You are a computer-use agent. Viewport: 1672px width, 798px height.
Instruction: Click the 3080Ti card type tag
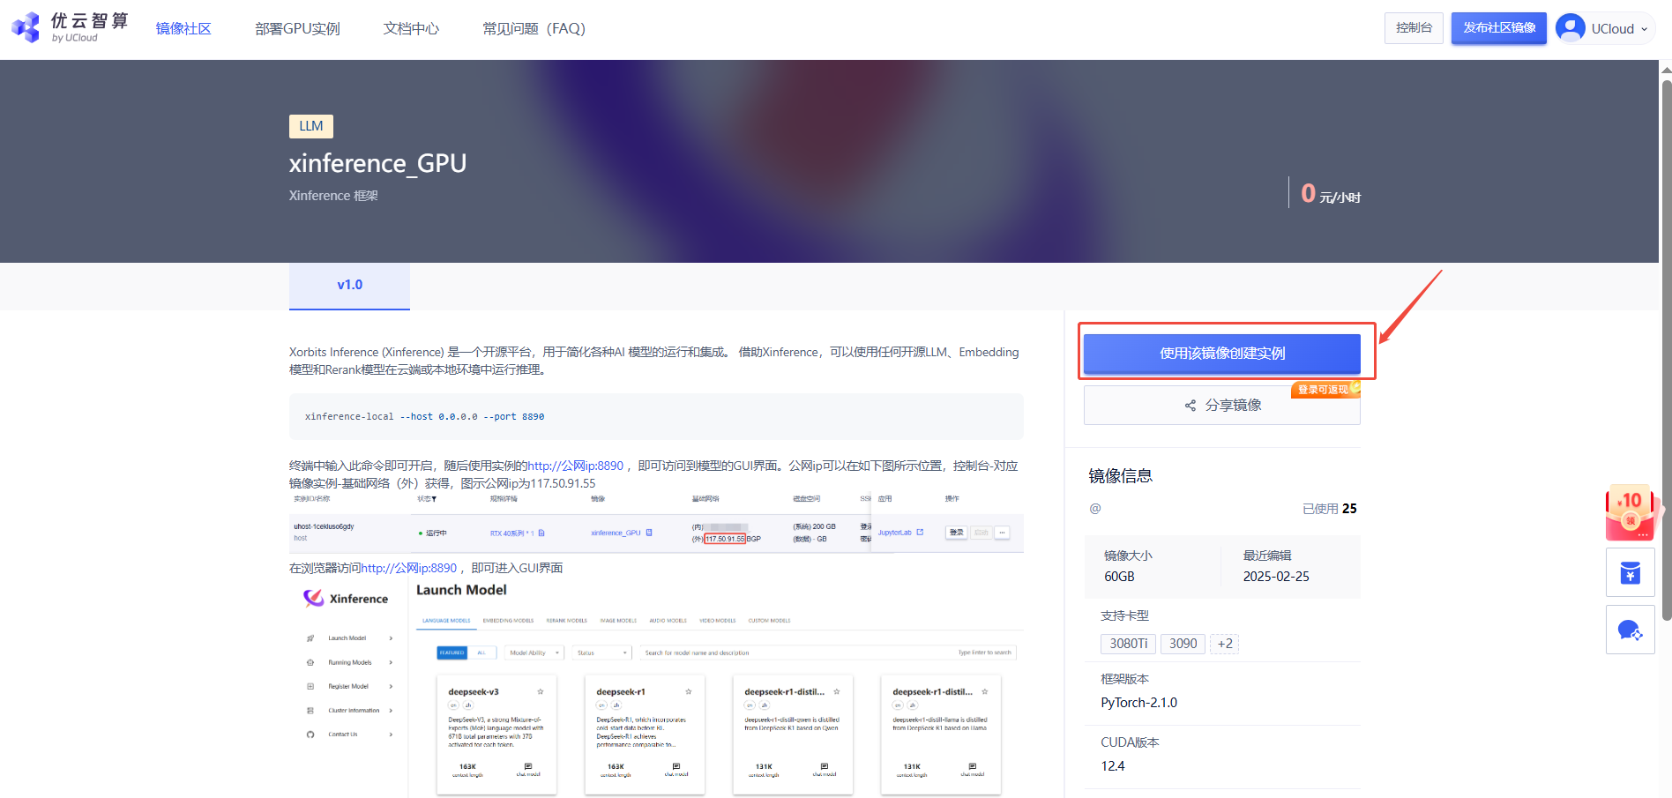[1129, 644]
